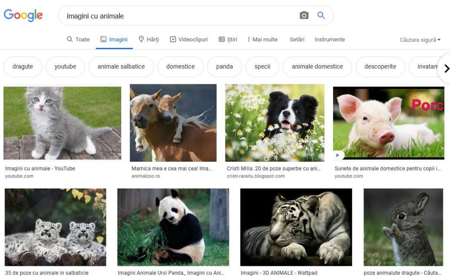Select the descoperite filter chip
The width and height of the screenshot is (450, 276).
tap(380, 66)
